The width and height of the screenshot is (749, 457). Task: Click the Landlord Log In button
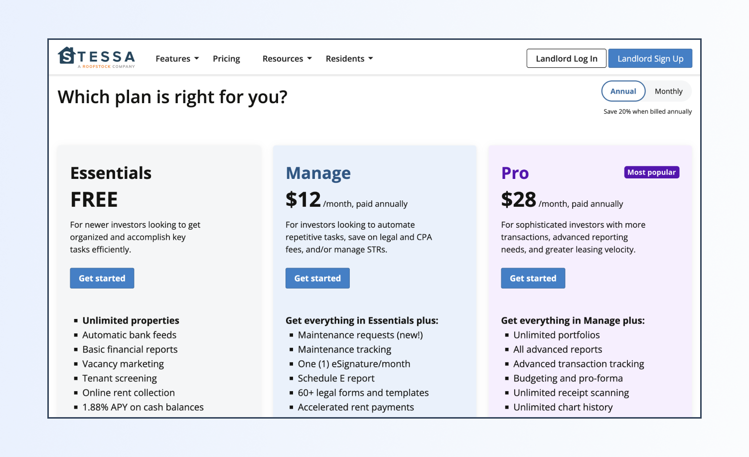(566, 58)
